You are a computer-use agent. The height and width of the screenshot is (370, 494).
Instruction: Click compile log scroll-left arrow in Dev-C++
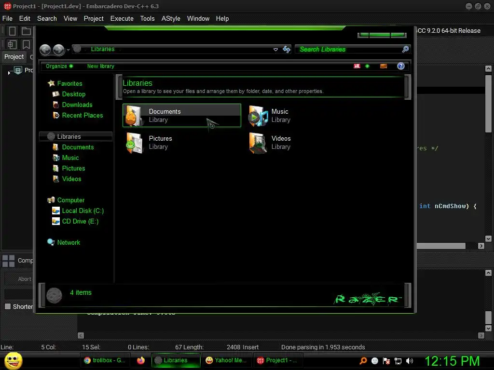pos(81,335)
